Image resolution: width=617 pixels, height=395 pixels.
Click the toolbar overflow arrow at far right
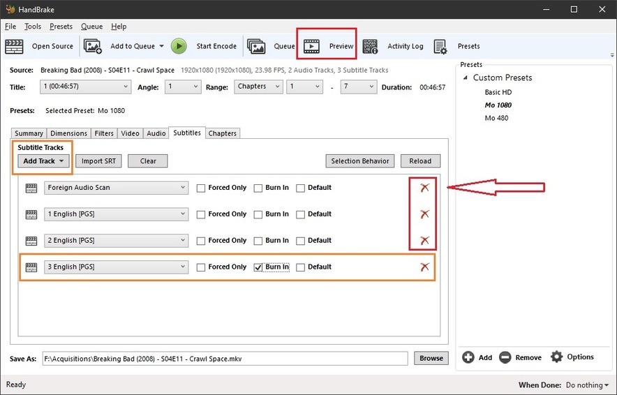(x=612, y=55)
